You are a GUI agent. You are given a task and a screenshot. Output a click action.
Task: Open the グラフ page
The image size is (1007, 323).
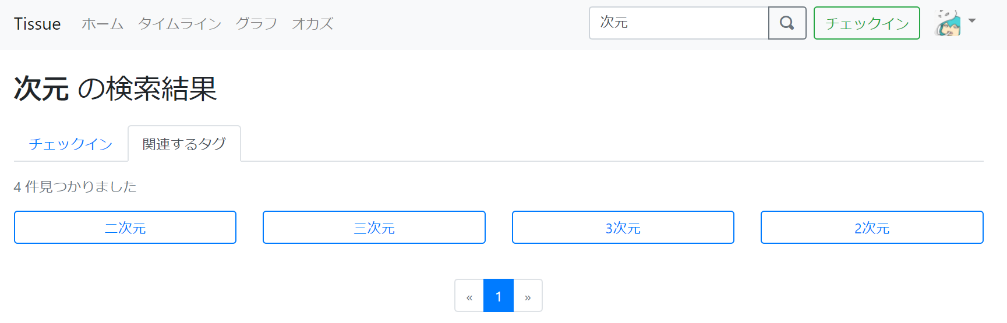pos(256,24)
